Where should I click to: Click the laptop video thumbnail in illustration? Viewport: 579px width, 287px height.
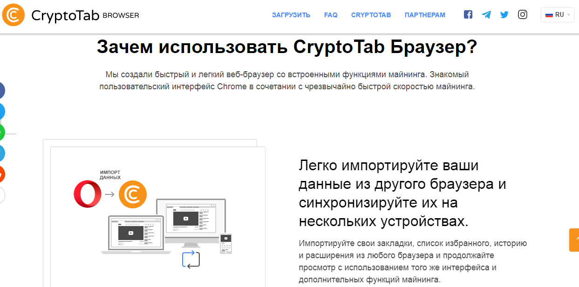[x=131, y=233]
